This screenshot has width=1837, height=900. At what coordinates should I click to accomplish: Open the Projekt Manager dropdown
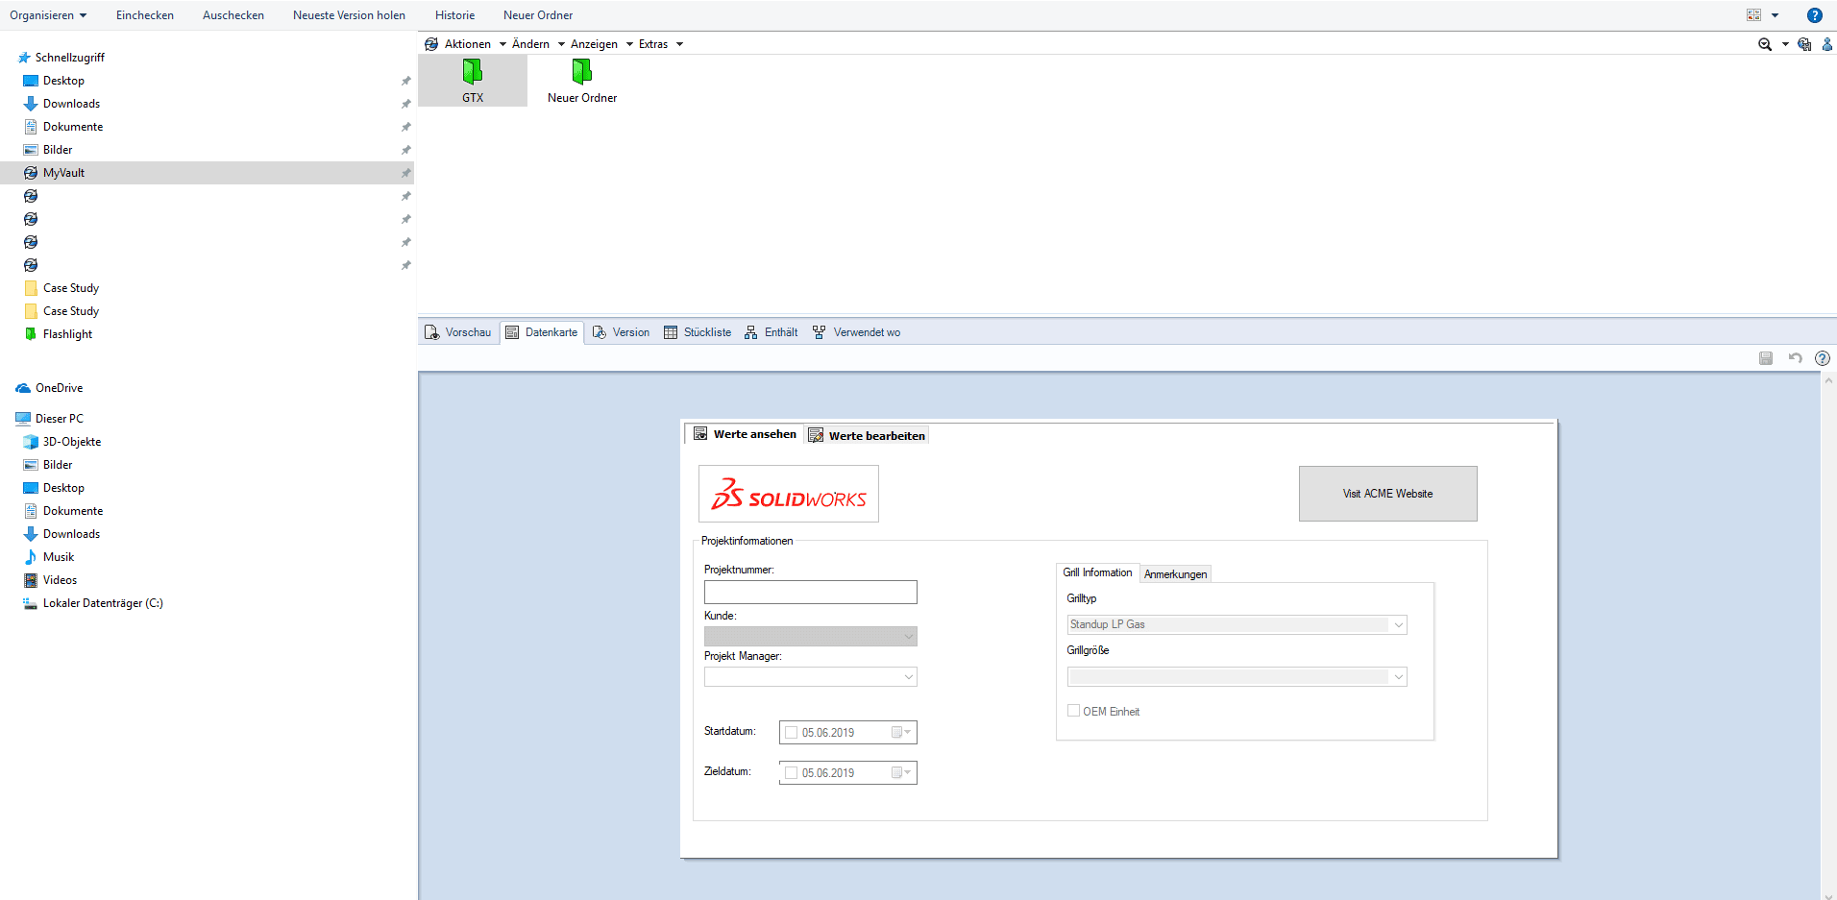908,677
